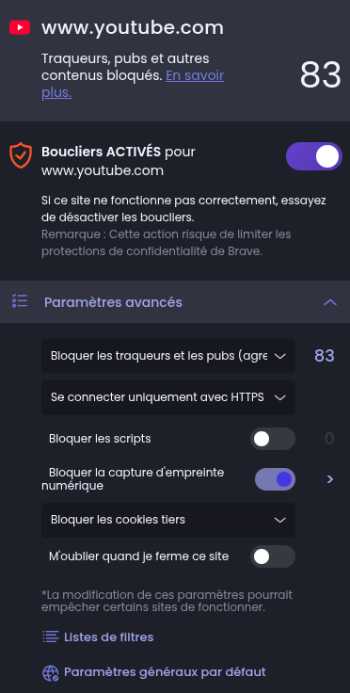Screen dimensions: 350x693
Task: Click the YouTube favicon icon
Action: 20,27
